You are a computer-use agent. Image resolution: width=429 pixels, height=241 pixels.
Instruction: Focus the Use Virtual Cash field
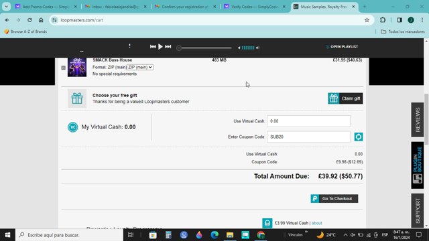click(308, 121)
